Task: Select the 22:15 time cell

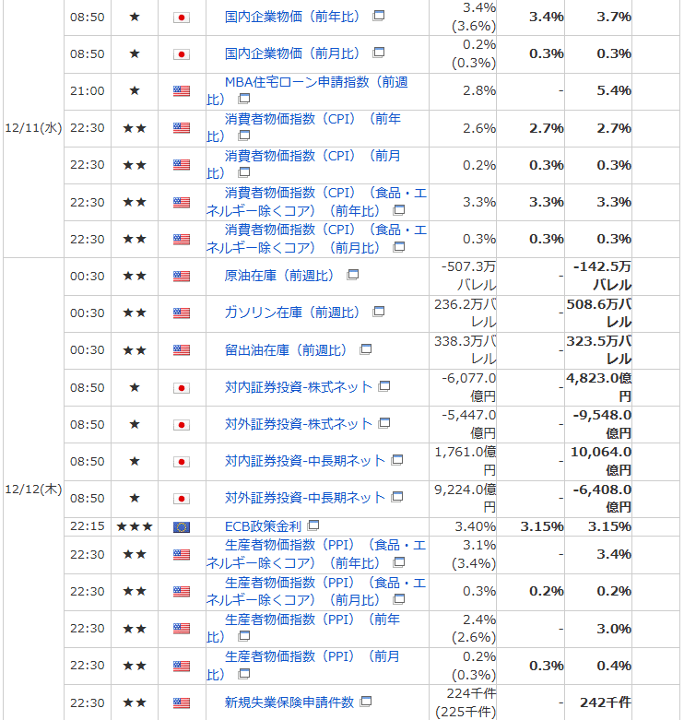Action: click(88, 526)
